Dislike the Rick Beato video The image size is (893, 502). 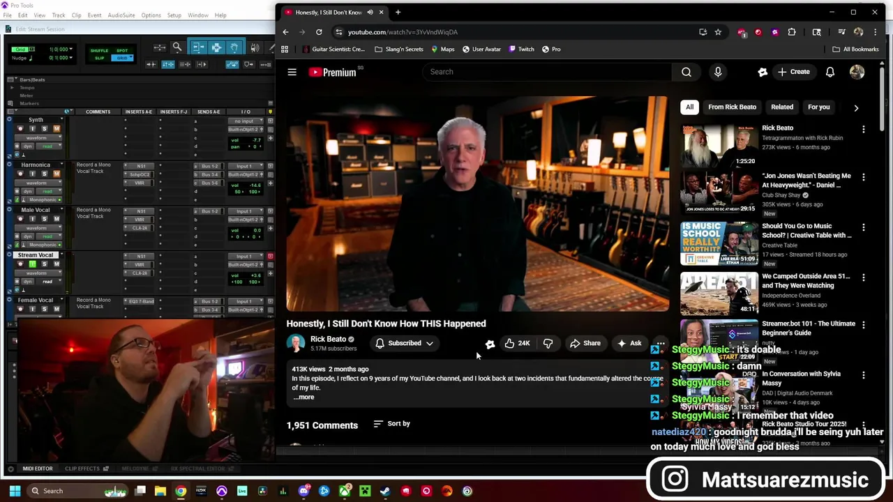click(548, 343)
